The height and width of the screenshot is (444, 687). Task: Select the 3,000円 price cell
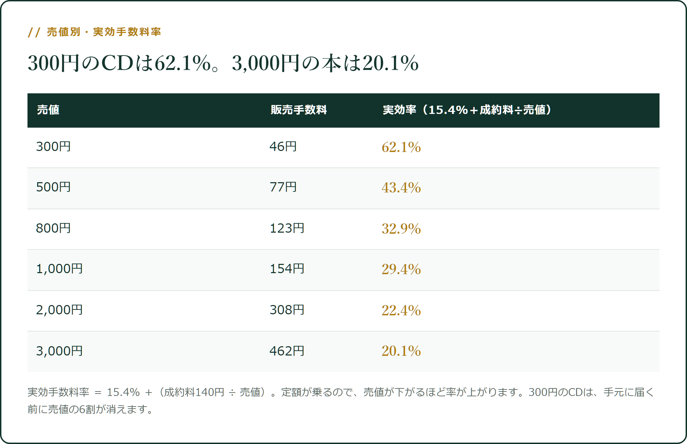59,351
